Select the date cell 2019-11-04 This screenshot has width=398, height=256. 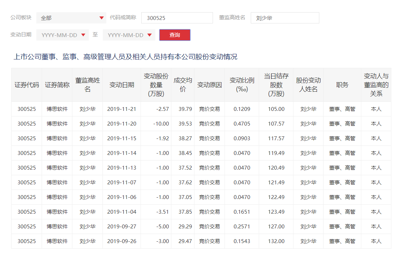click(x=122, y=212)
